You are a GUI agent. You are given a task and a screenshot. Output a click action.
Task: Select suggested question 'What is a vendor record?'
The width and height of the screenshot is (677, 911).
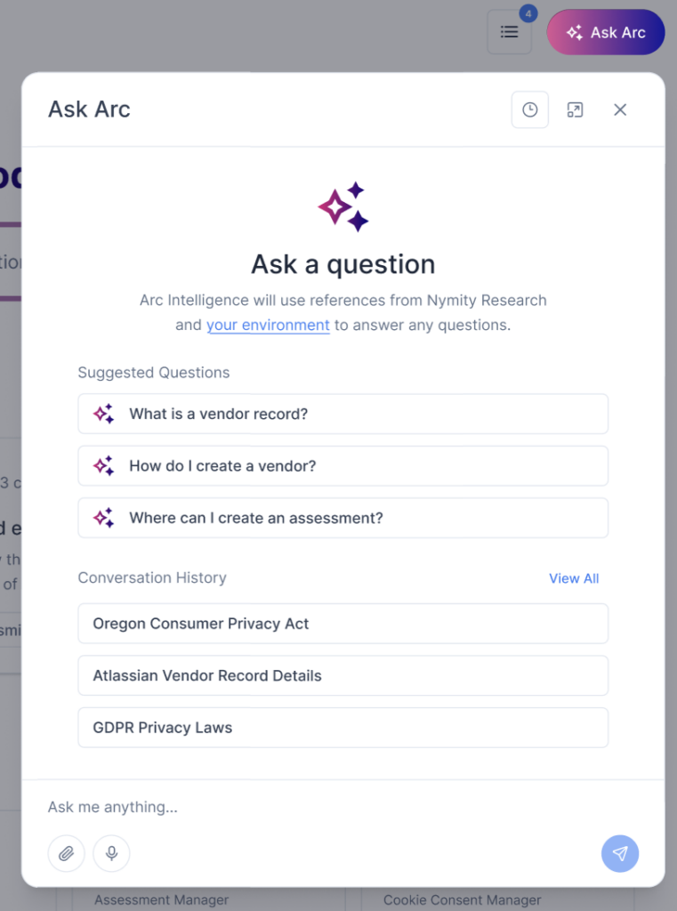[343, 413]
